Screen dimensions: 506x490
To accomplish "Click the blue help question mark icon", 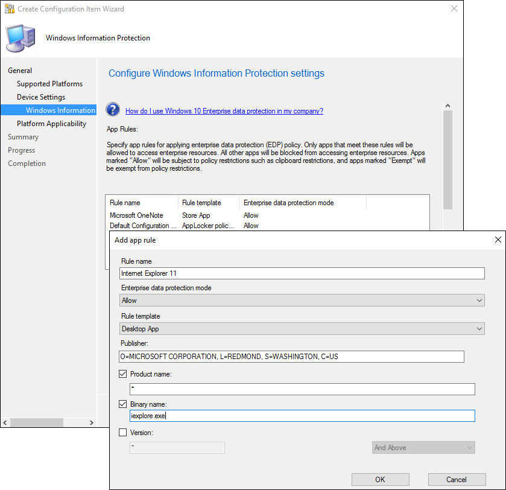I will tap(113, 109).
